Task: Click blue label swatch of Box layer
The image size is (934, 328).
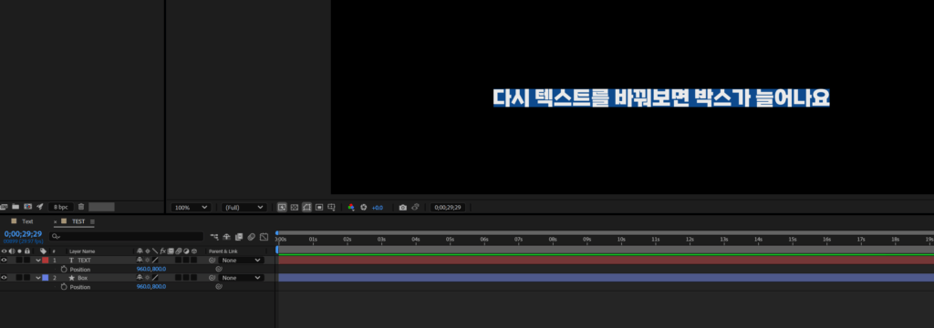Action: coord(46,277)
